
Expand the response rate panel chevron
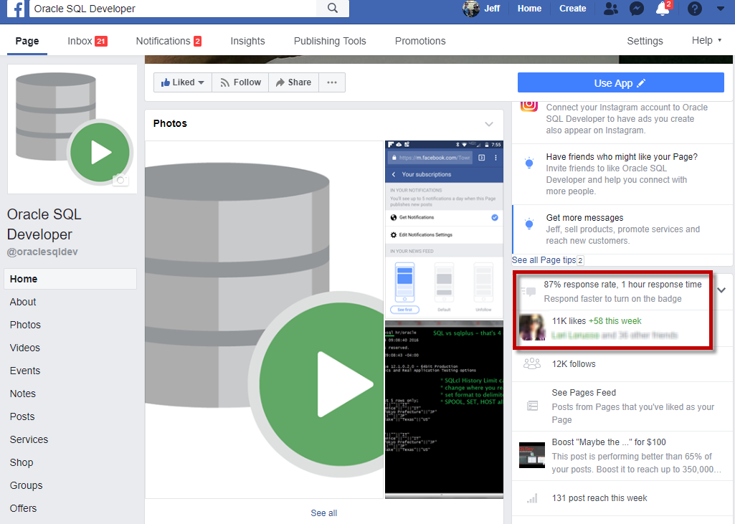pos(721,290)
